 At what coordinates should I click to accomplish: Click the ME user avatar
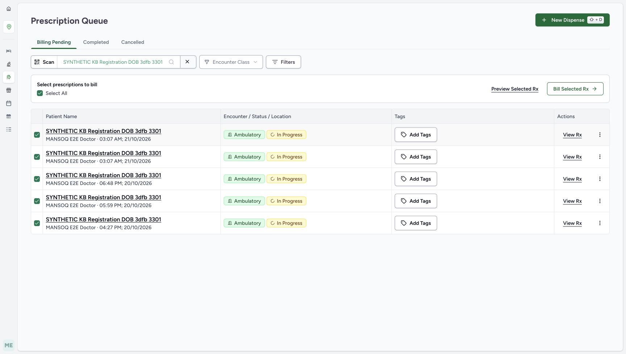(9, 345)
